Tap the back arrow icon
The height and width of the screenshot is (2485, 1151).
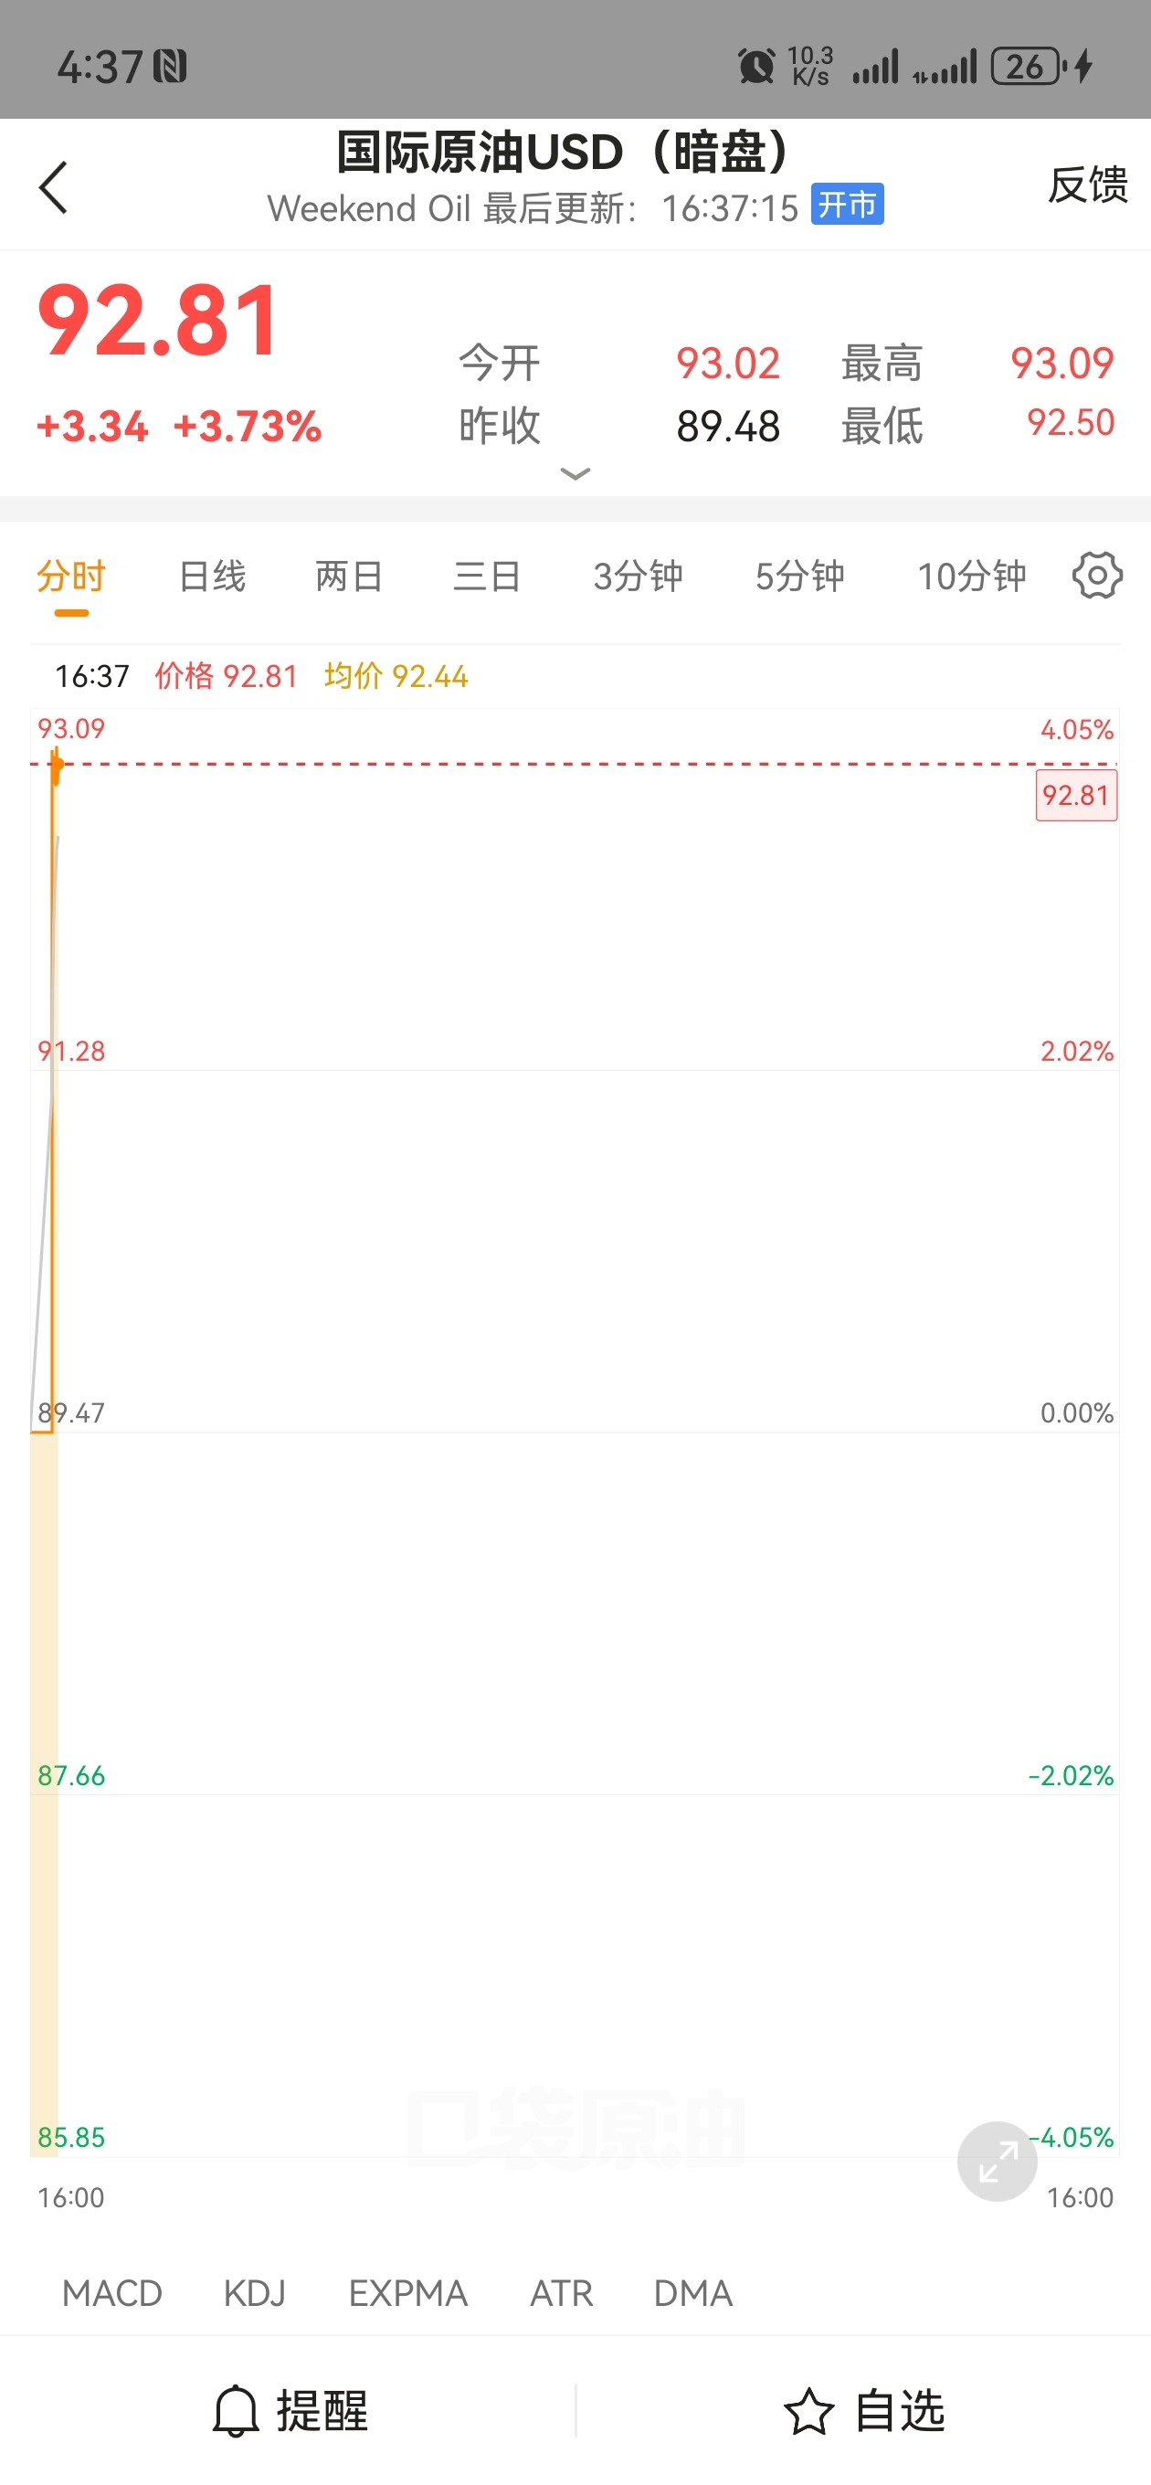pyautogui.click(x=54, y=187)
